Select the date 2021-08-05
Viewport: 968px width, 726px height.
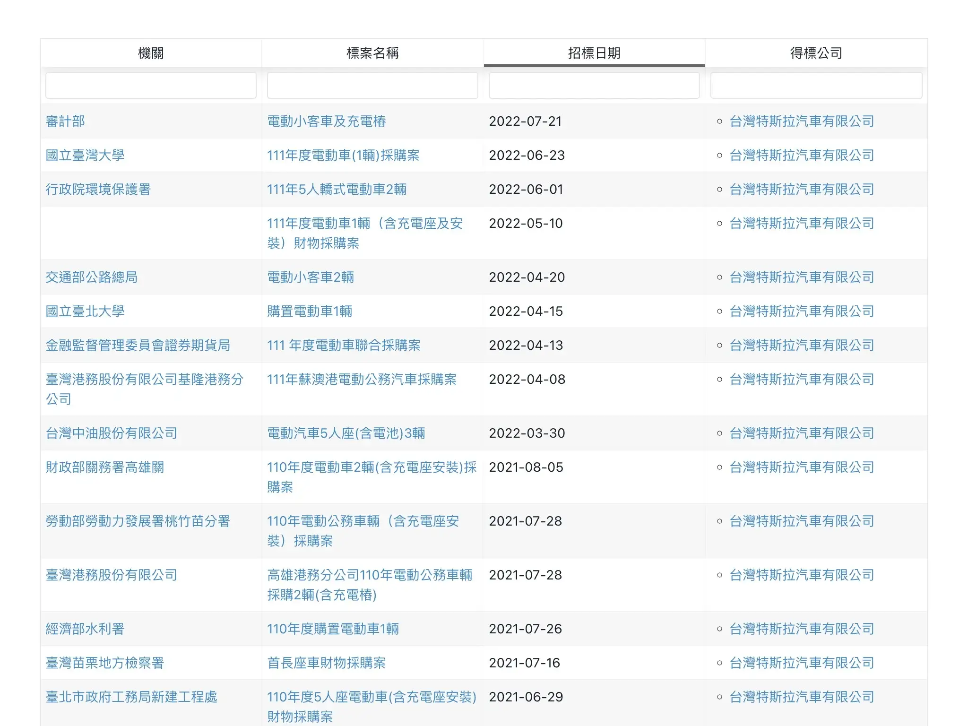tap(526, 467)
